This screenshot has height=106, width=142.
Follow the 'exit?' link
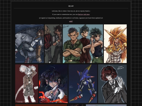[x=71, y=21]
